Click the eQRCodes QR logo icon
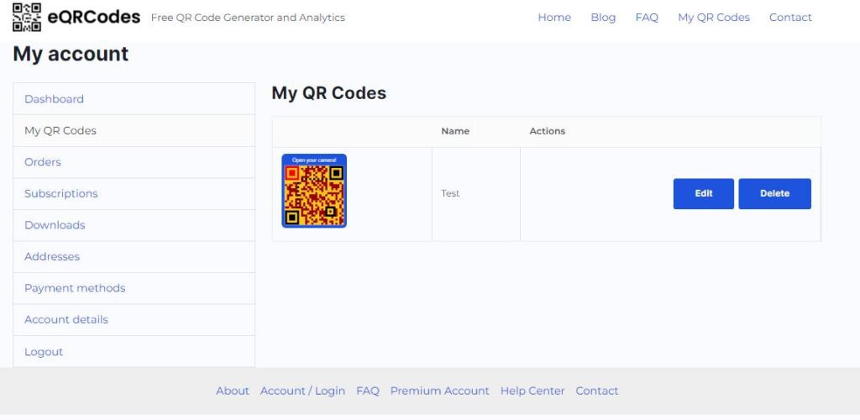The image size is (860, 420). [x=26, y=17]
